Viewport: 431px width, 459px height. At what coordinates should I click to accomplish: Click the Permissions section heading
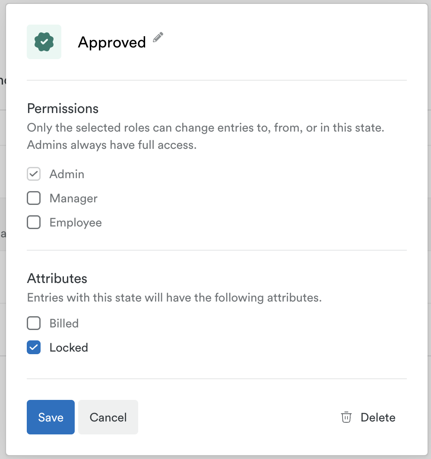pos(63,108)
